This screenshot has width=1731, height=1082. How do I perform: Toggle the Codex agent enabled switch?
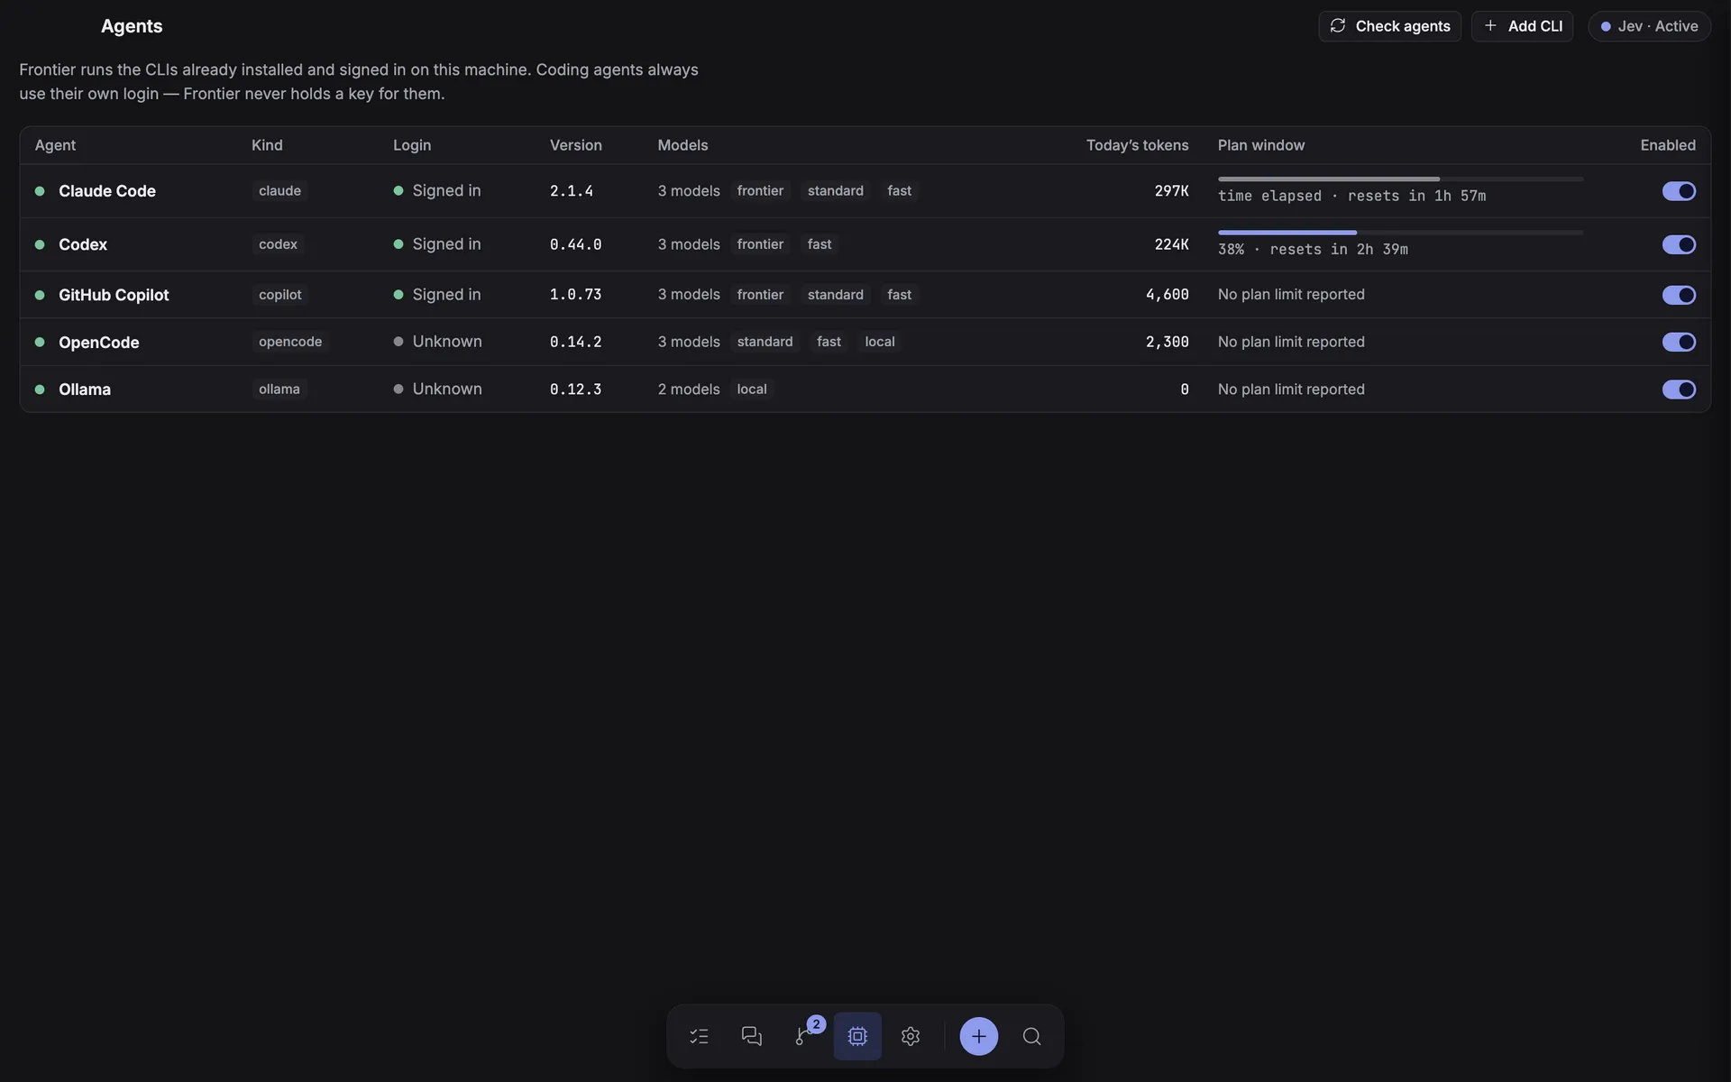pyautogui.click(x=1679, y=244)
